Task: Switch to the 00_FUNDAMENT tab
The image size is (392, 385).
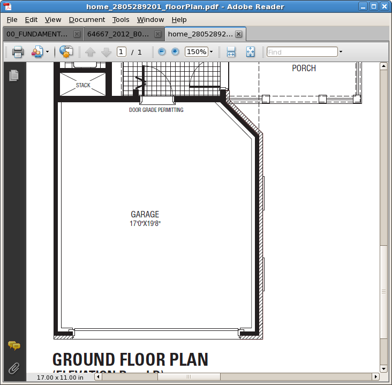Action: 37,34
